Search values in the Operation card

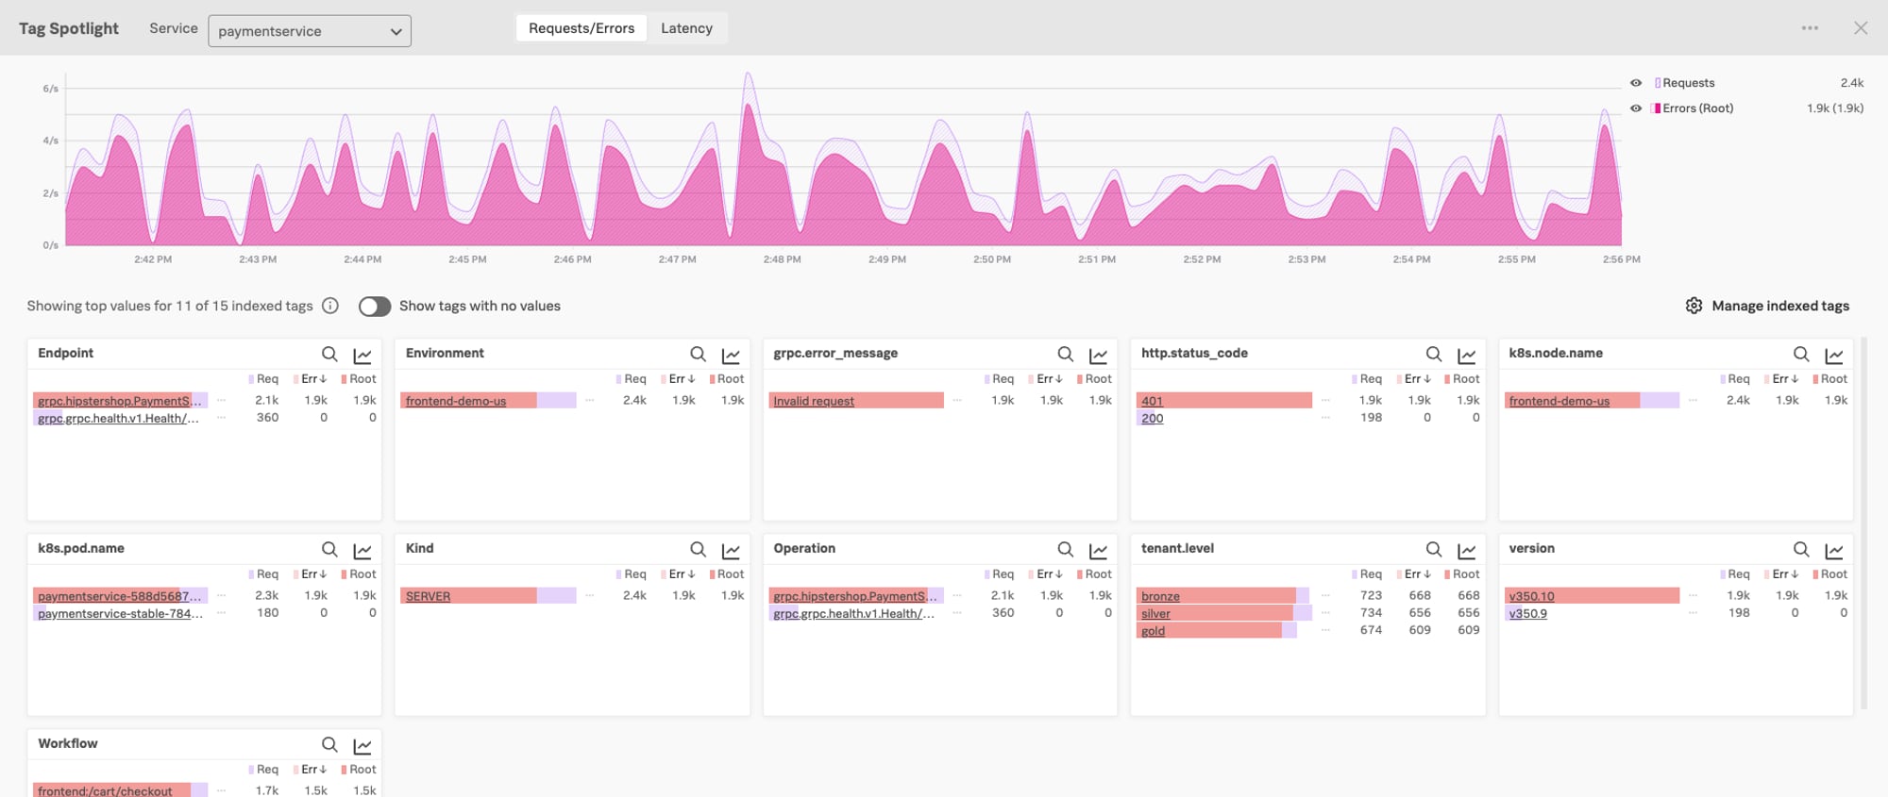pos(1065,549)
